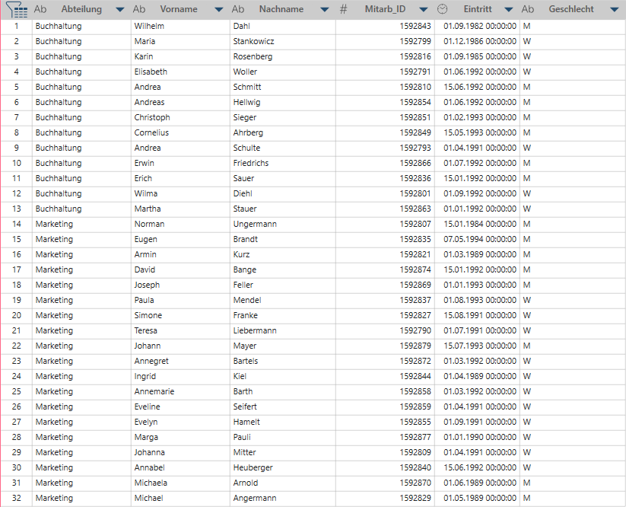Click the Eintritt cell 01.01.1990 00:00:00
The height and width of the screenshot is (507, 626).
pos(477,437)
